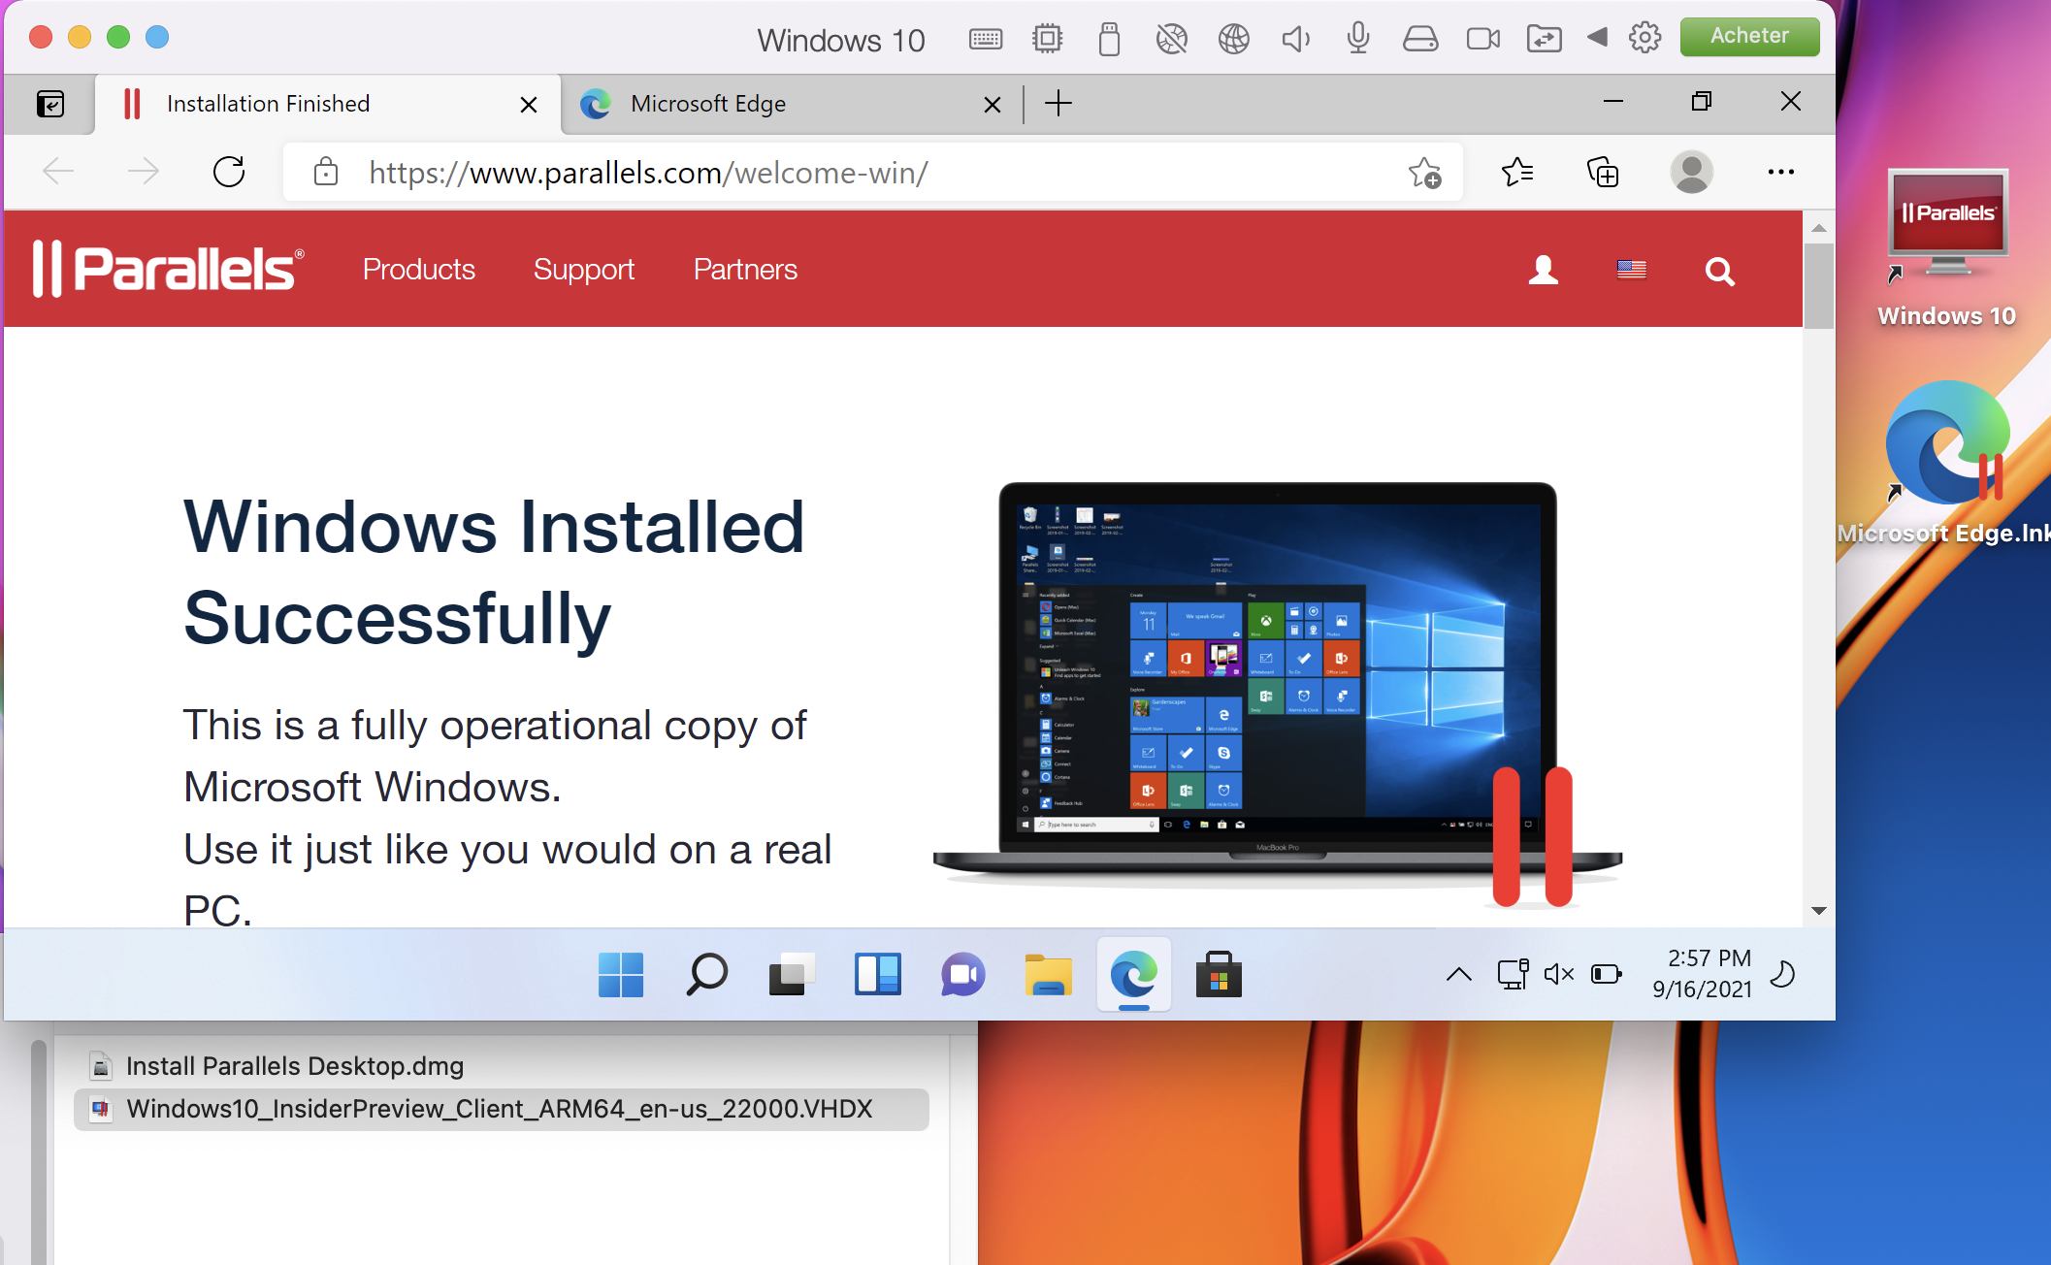Toggle the sound speaker icon in Parallels toolbar

click(1295, 39)
